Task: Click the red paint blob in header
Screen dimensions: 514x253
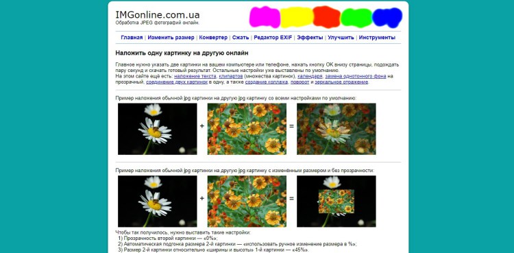Action: [326, 17]
